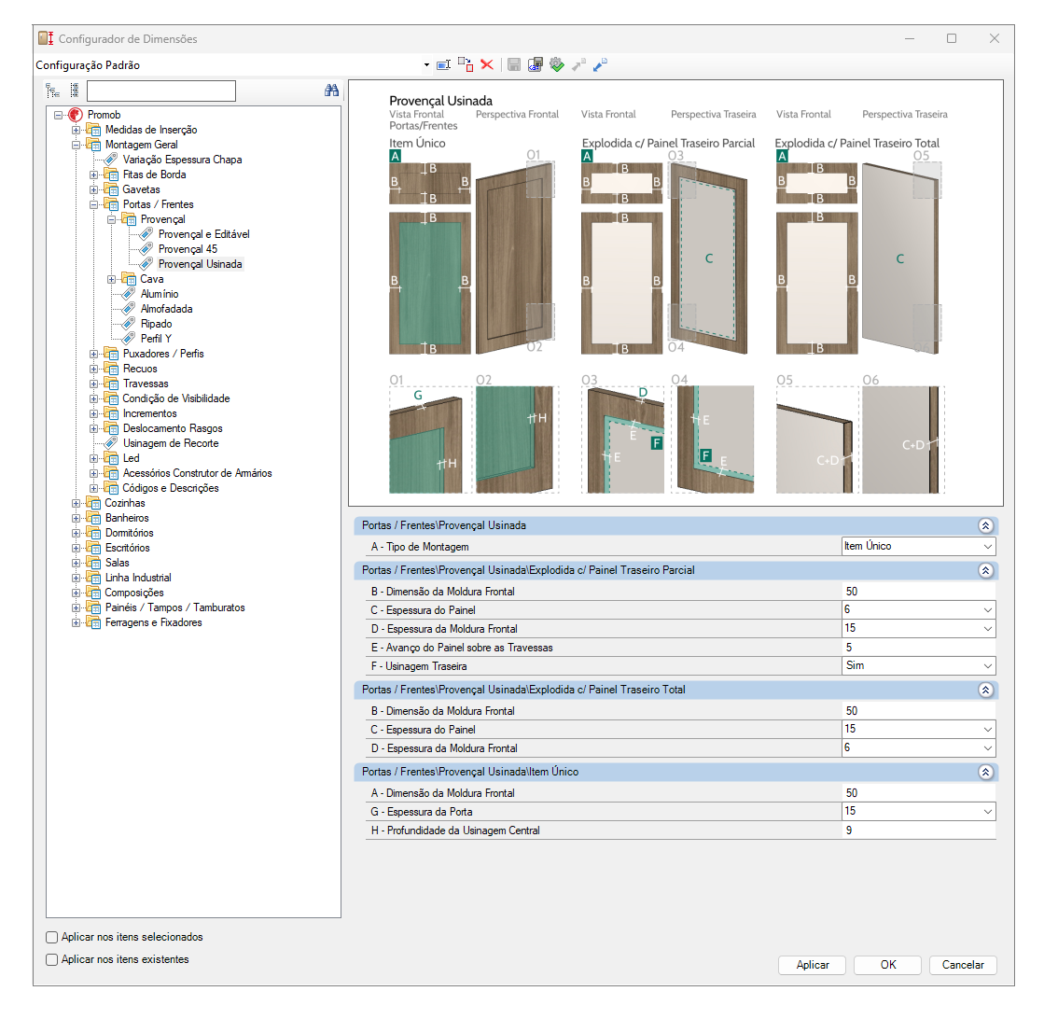
Task: Expand the Medidas de Inserção tree node
Action: coord(77,130)
